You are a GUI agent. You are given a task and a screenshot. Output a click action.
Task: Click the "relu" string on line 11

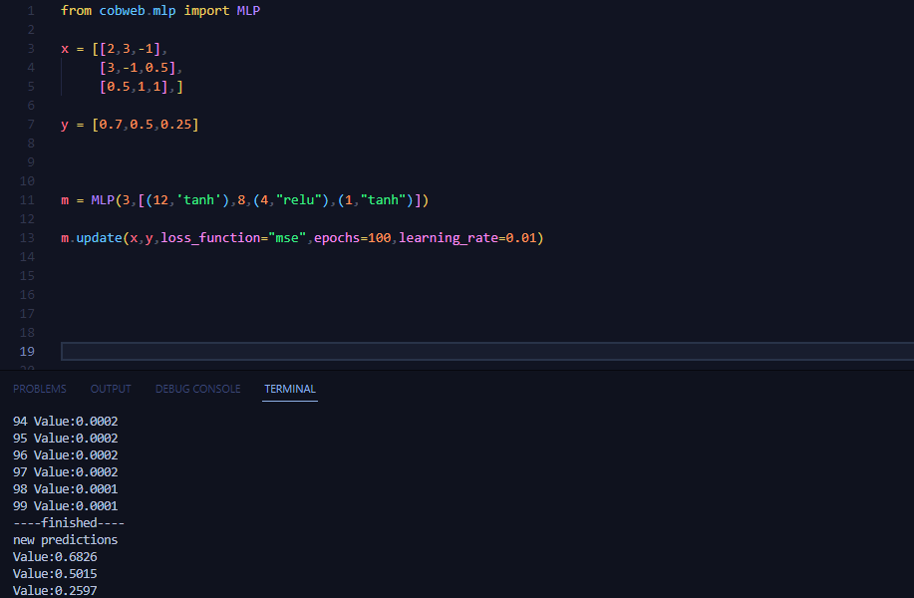[x=298, y=200]
